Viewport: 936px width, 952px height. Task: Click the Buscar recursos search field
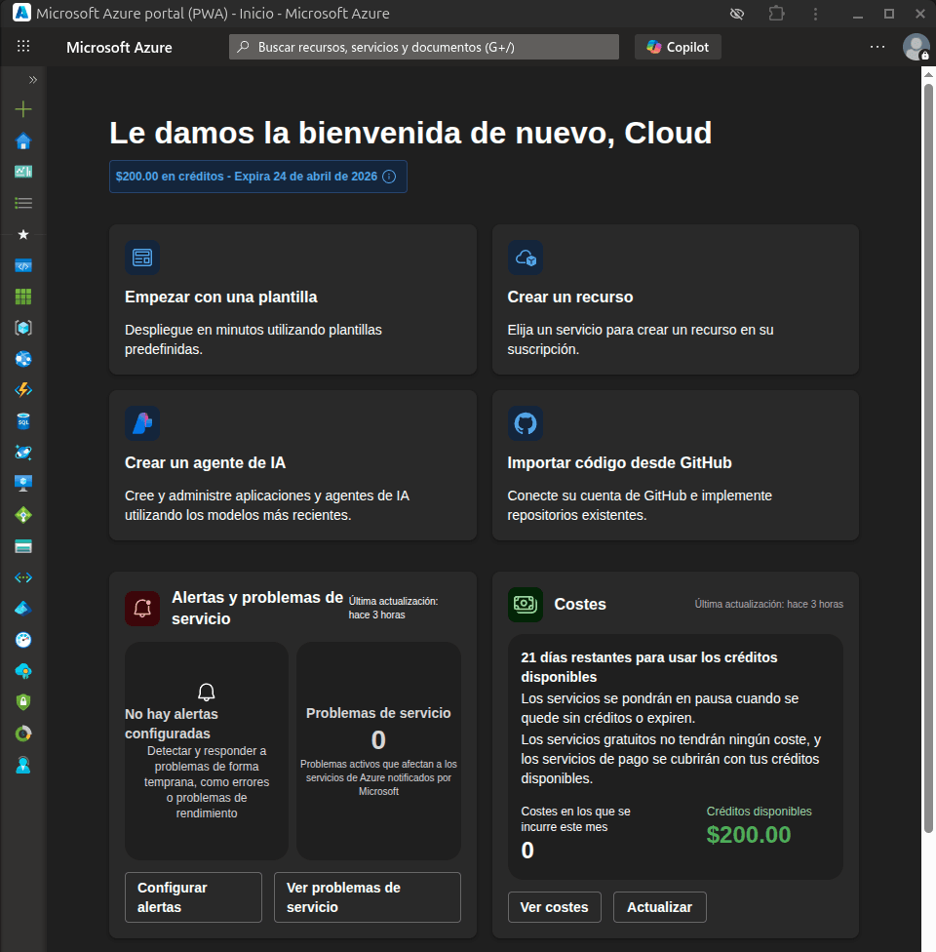pos(424,47)
